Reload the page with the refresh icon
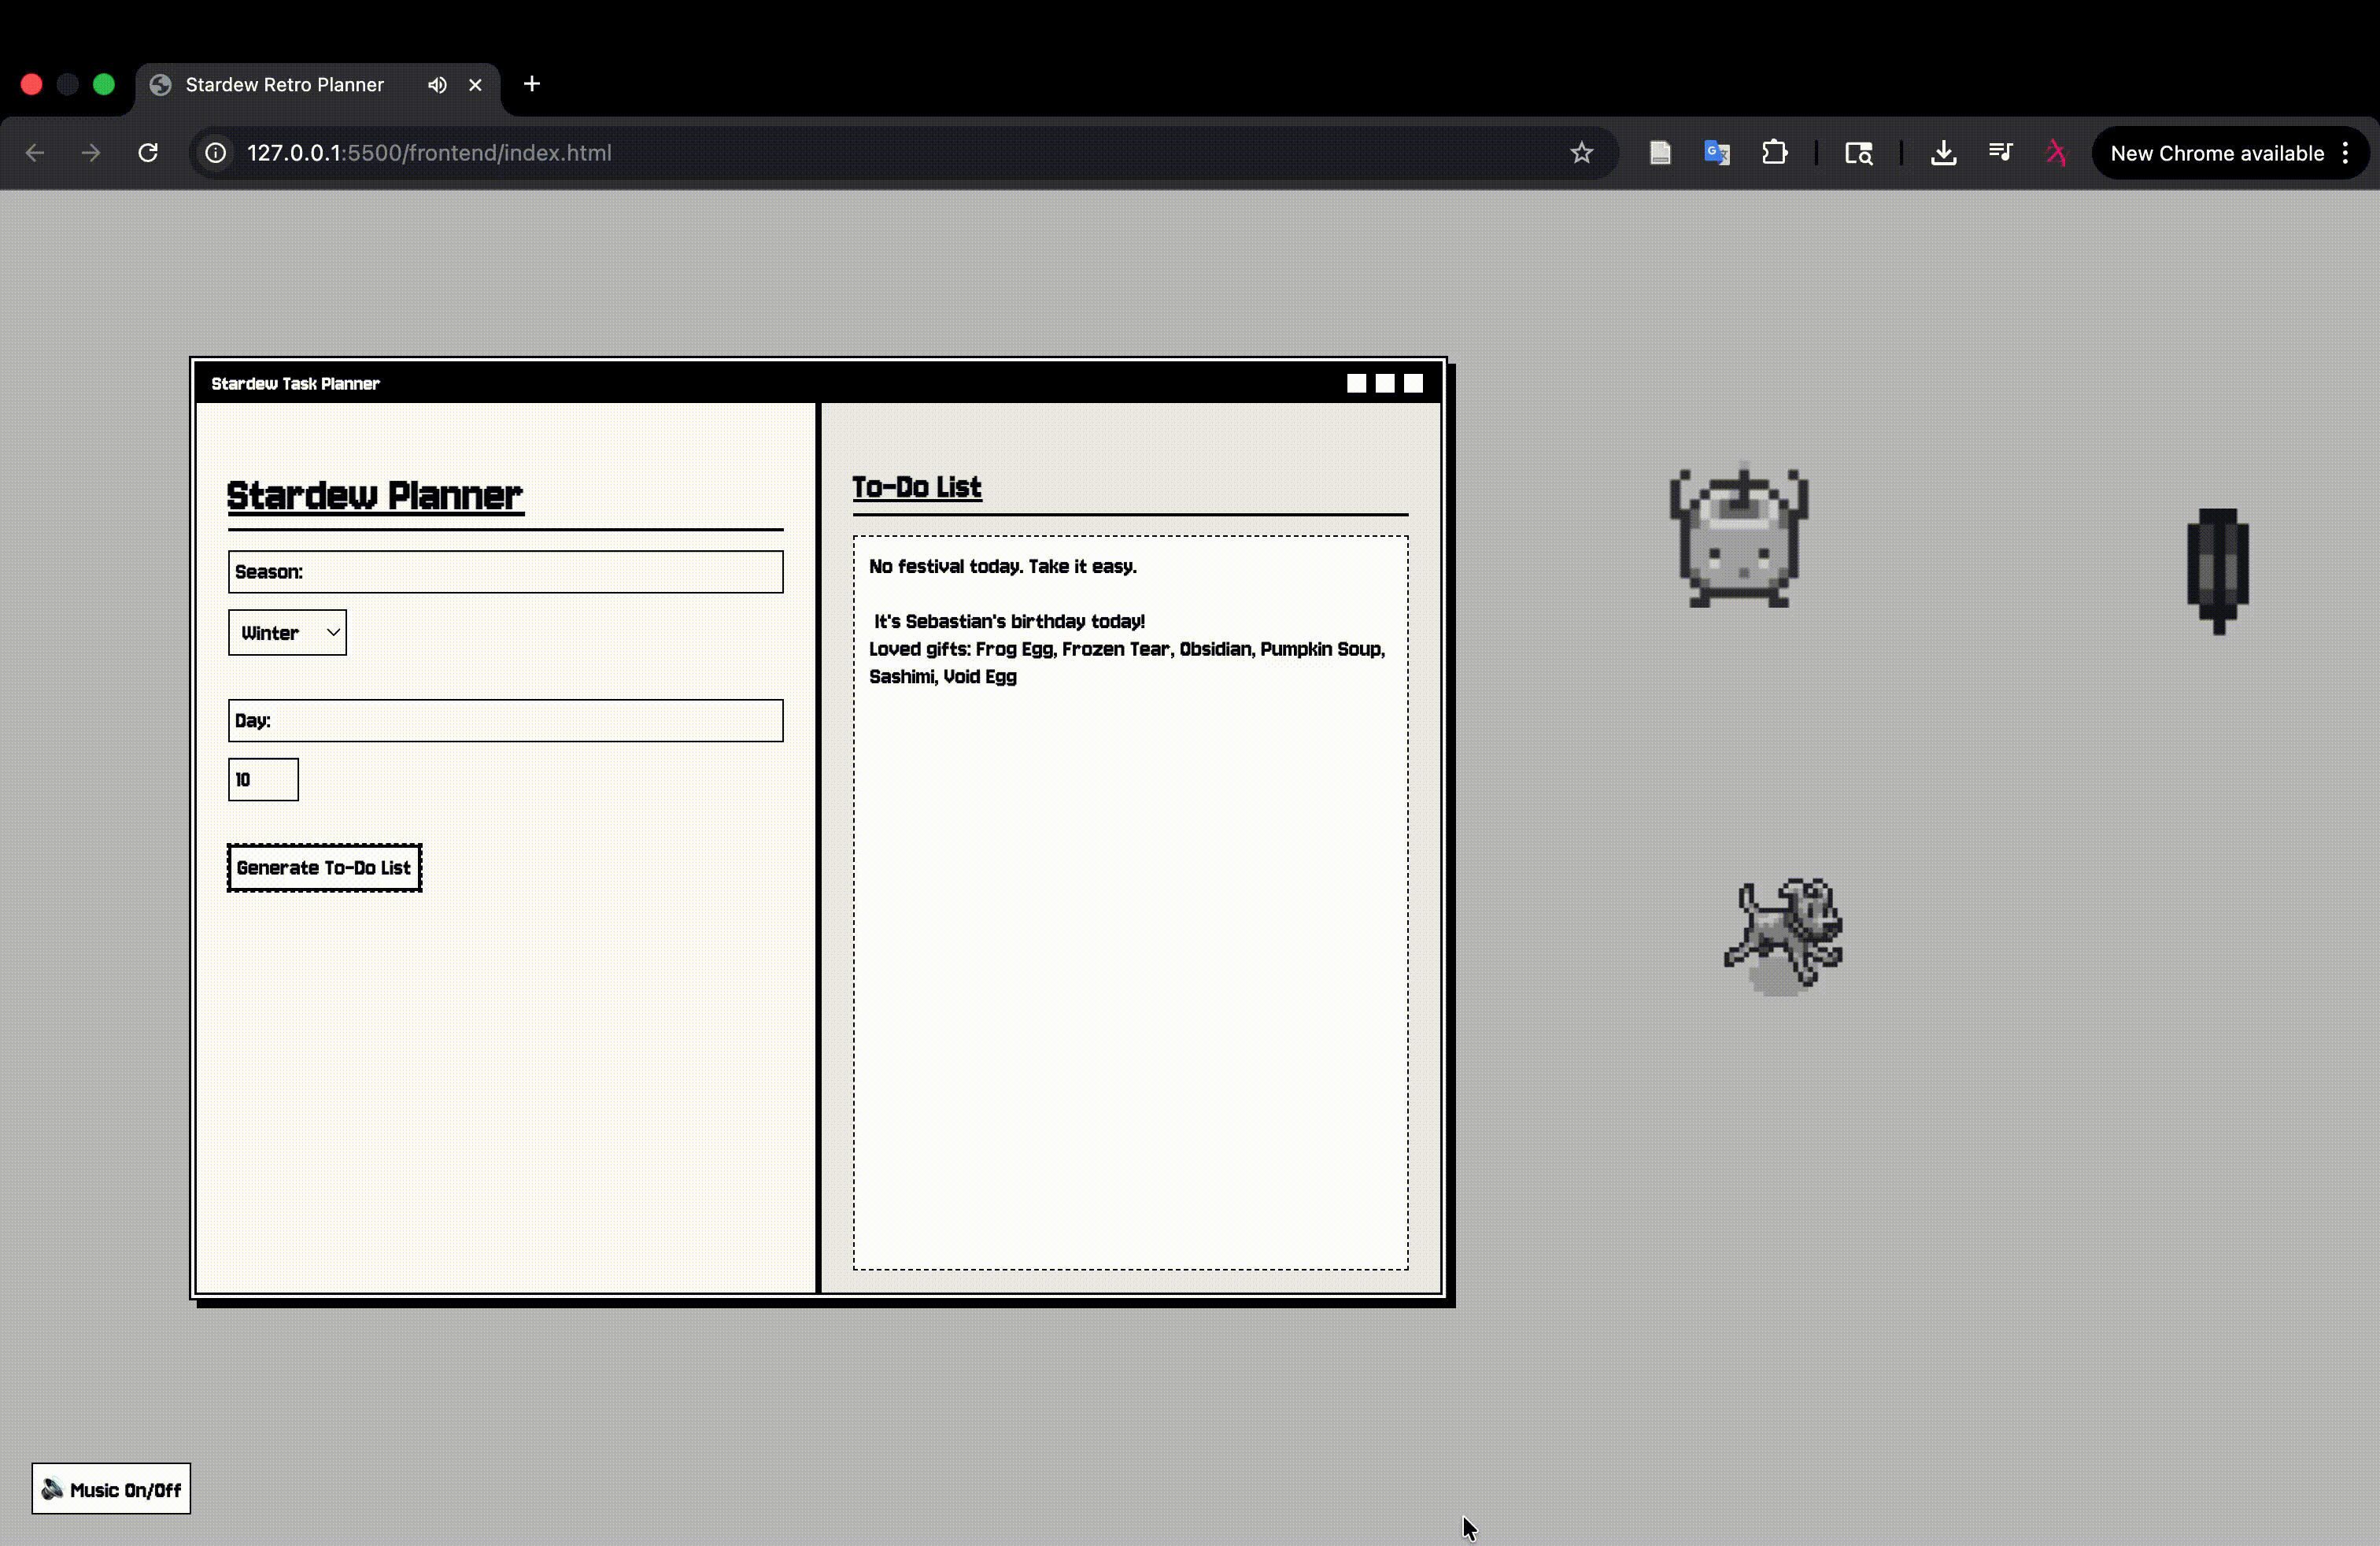The height and width of the screenshot is (1546, 2380). click(148, 153)
